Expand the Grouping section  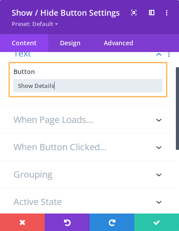pos(88,174)
